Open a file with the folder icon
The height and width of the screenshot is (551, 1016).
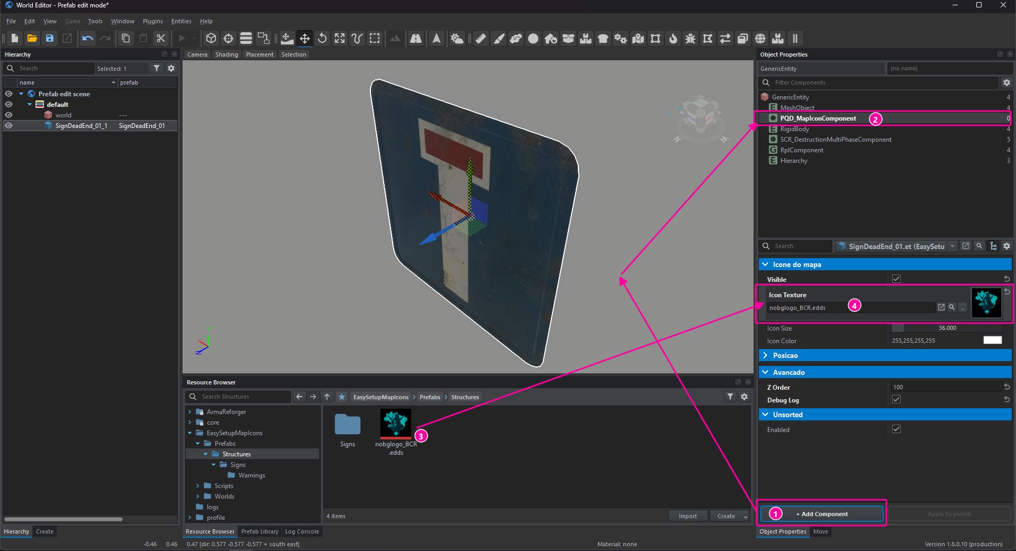tap(32, 38)
